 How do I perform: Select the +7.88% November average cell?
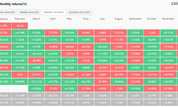pyautogui.click(x=168, y=96)
